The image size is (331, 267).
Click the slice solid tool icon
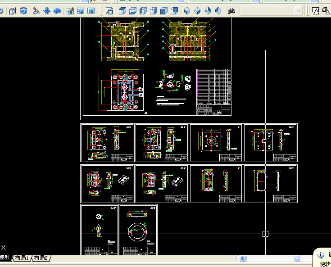36,11
